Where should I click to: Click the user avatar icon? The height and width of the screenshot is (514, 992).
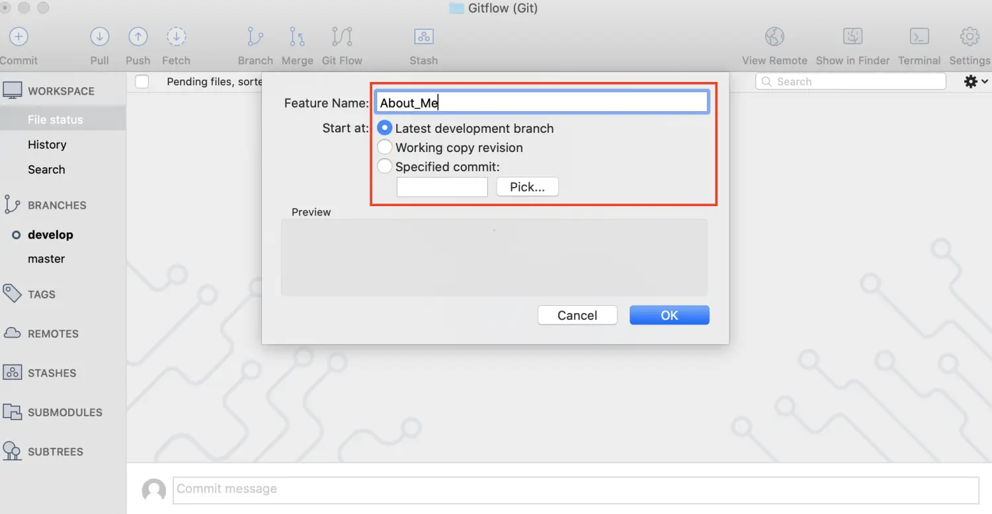tap(154, 490)
